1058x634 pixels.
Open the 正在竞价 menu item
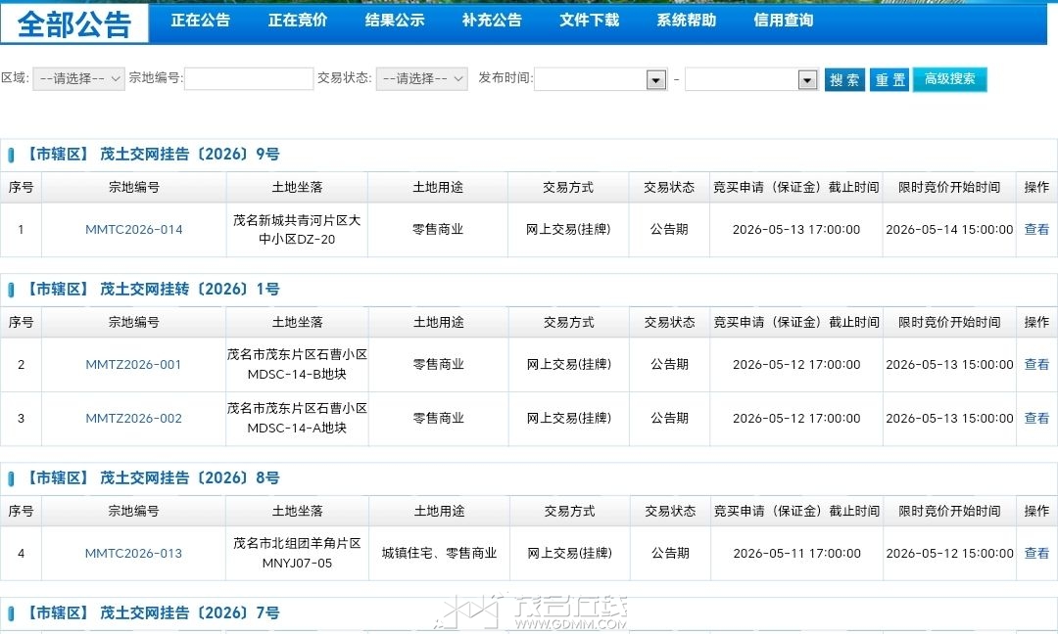pos(297,21)
